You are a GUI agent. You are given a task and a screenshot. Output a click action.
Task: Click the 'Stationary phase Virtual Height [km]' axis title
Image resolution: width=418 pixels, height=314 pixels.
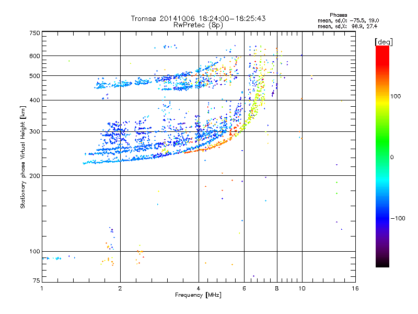tap(22, 157)
